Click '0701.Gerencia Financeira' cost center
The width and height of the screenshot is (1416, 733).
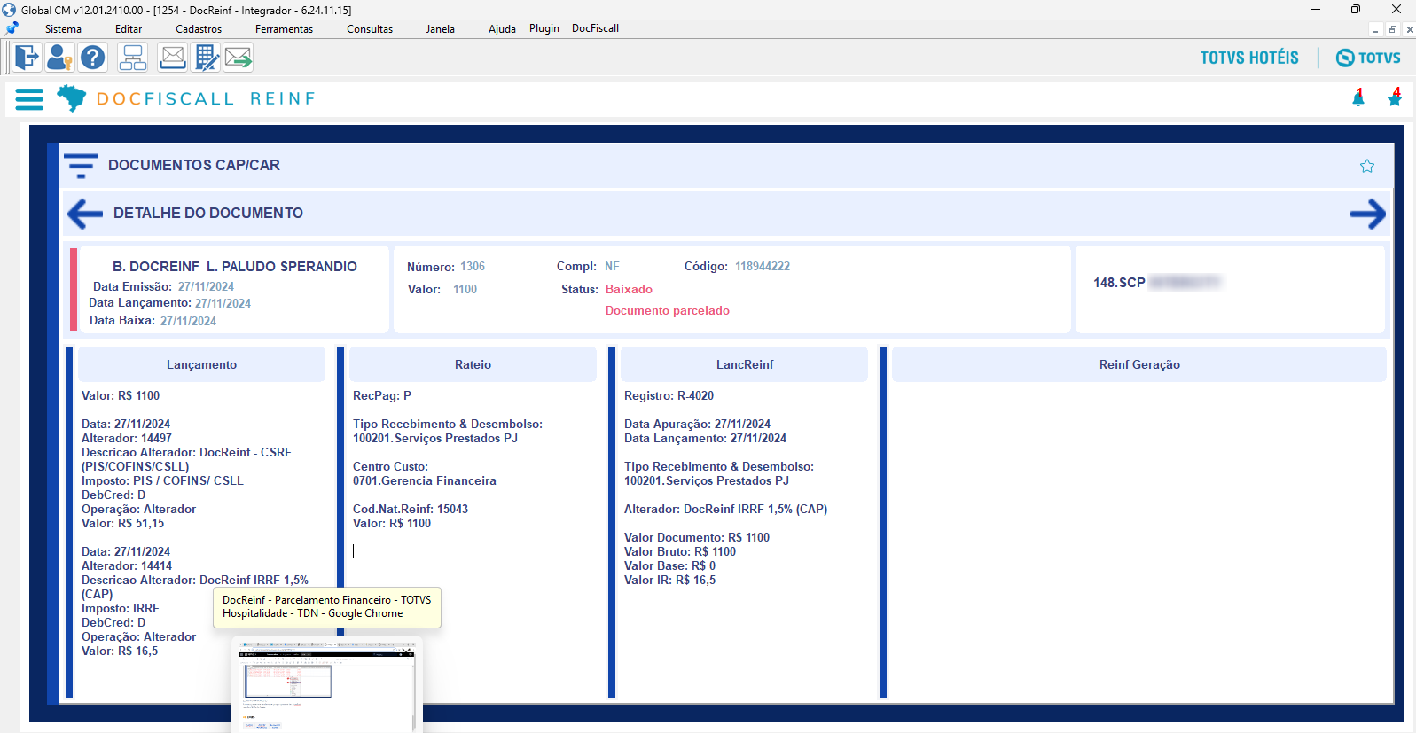pyautogui.click(x=425, y=481)
